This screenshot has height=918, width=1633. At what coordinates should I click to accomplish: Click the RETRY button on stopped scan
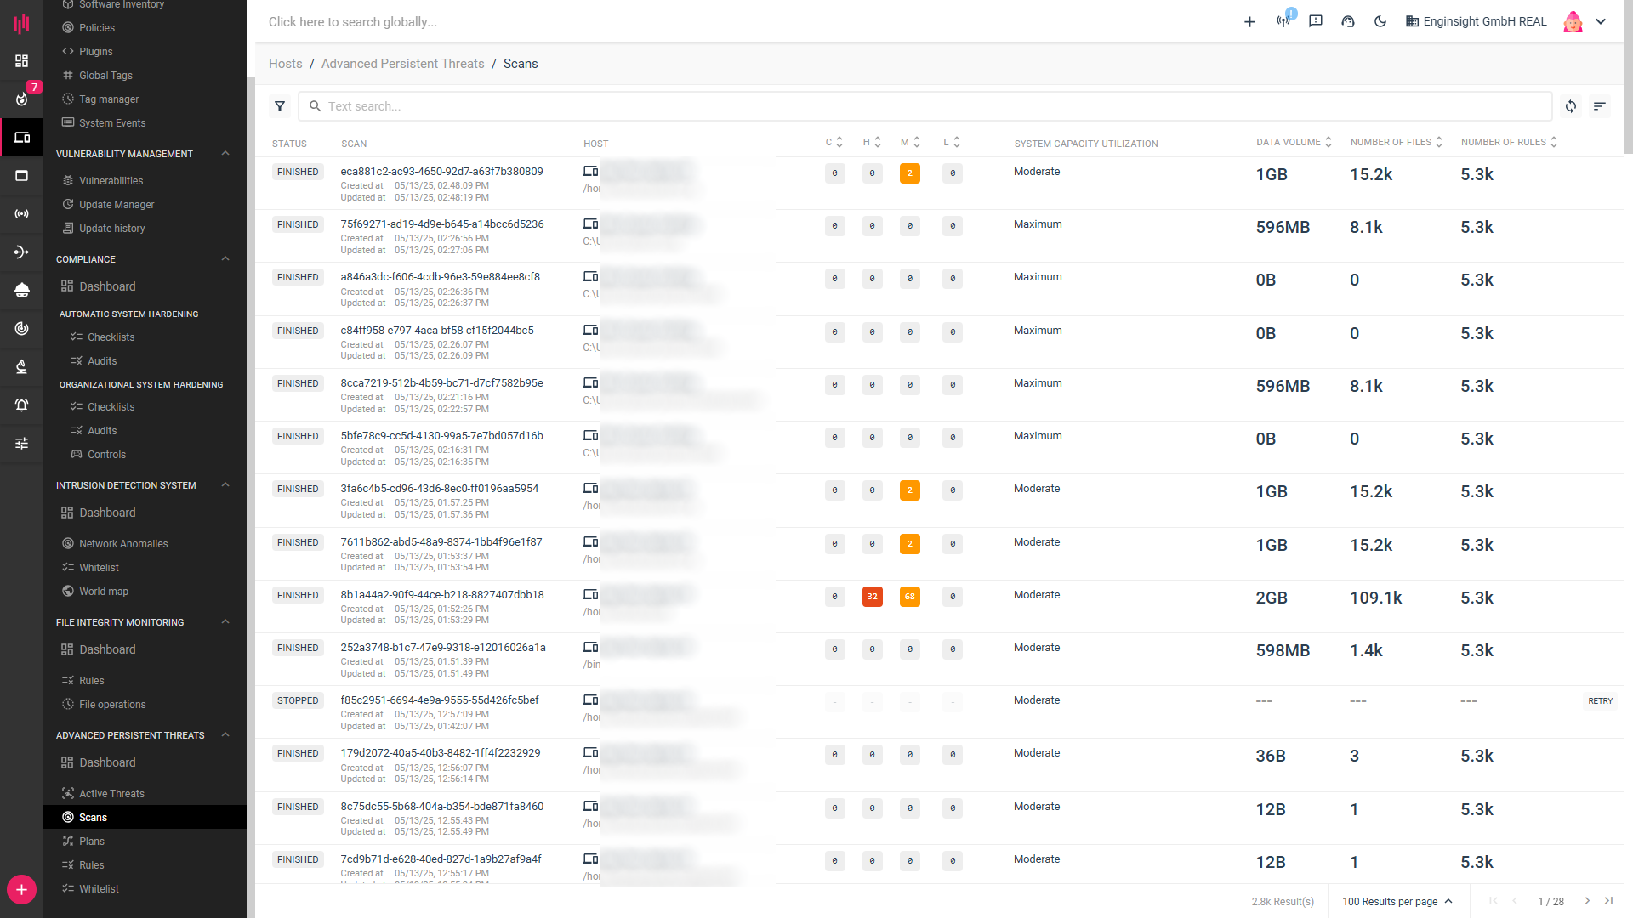[x=1600, y=701]
